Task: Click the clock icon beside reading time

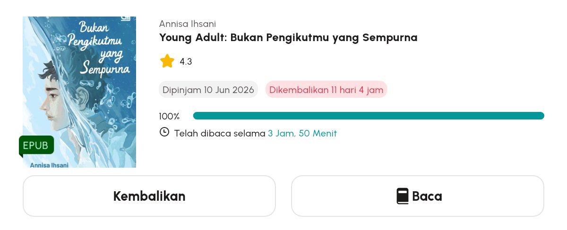Action: click(x=164, y=132)
